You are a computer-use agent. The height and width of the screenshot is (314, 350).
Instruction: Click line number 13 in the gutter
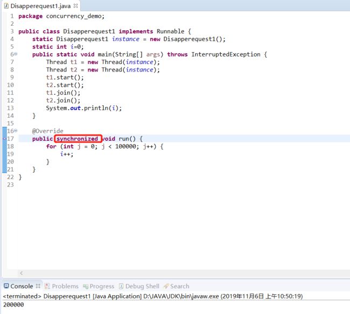tap(10, 108)
